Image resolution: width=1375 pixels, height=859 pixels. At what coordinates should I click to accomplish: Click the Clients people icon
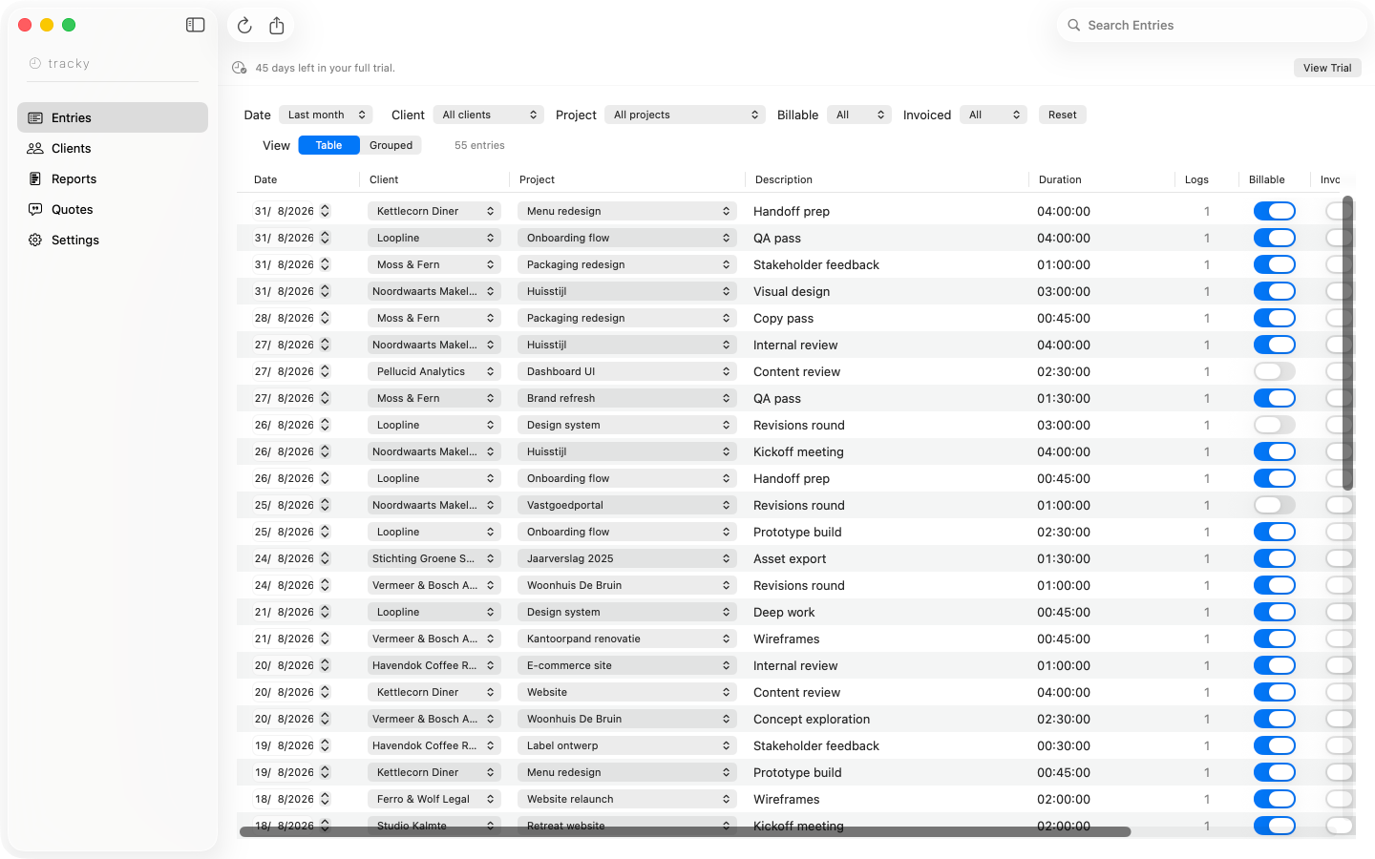(x=35, y=149)
